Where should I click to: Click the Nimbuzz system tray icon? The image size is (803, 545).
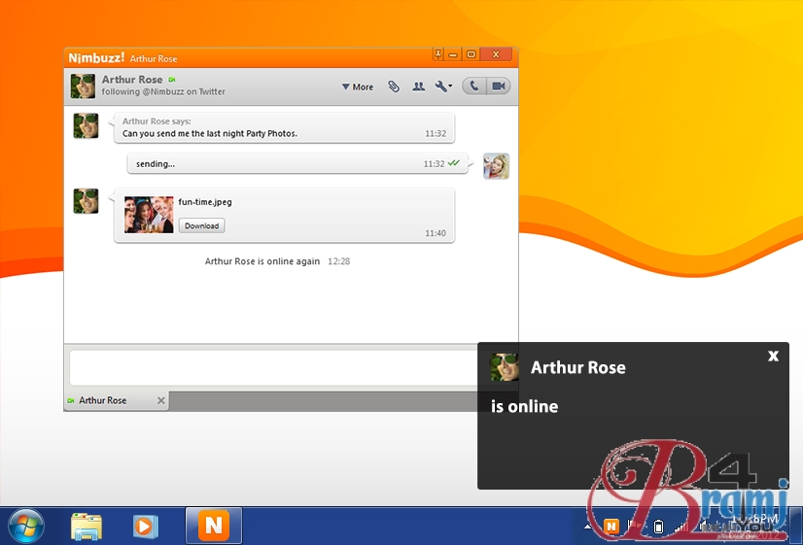point(611,527)
